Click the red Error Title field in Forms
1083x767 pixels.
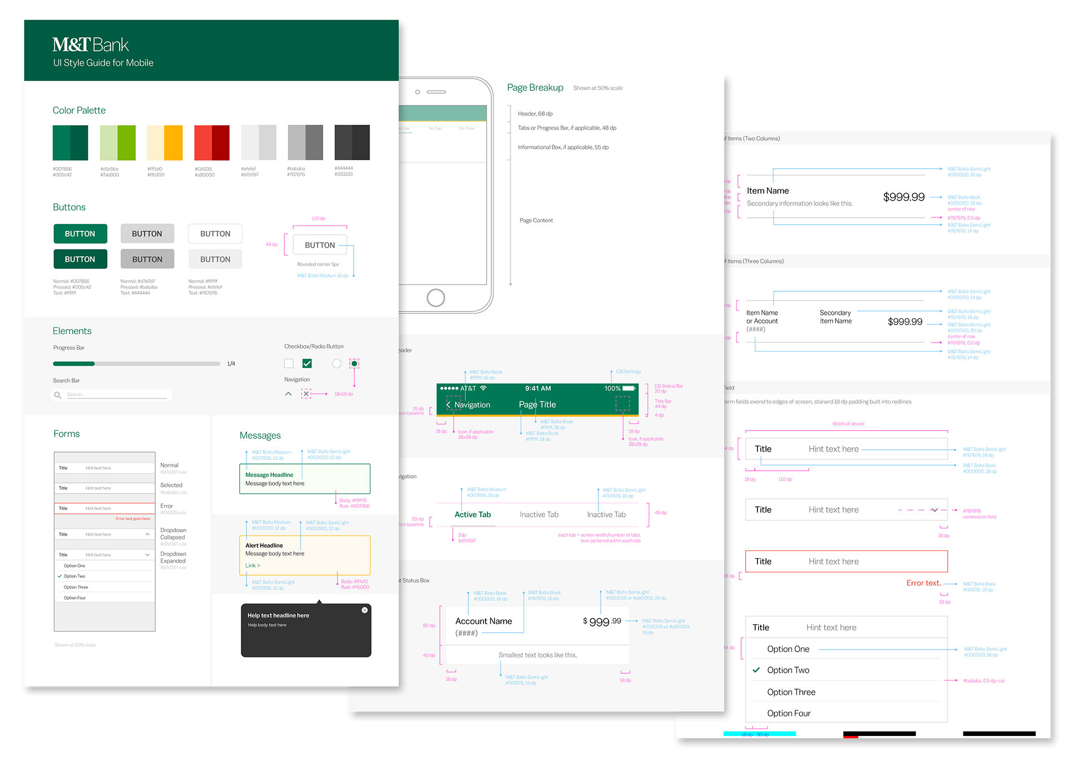coord(104,509)
